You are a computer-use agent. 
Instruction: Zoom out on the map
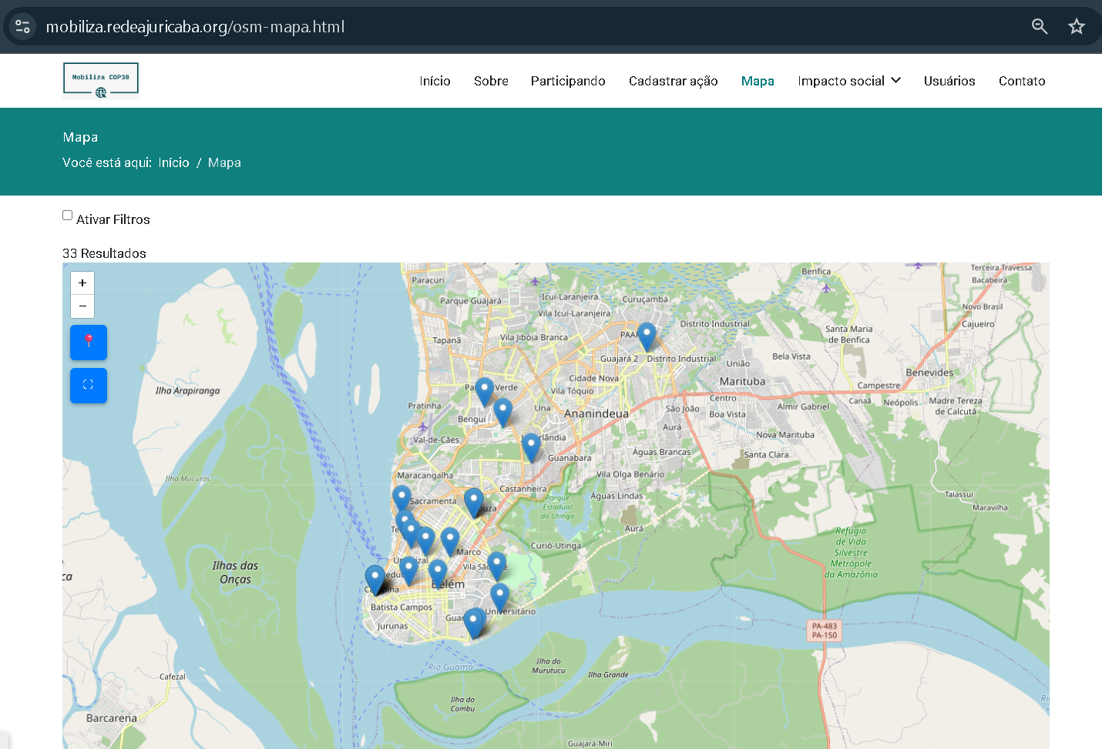(82, 306)
